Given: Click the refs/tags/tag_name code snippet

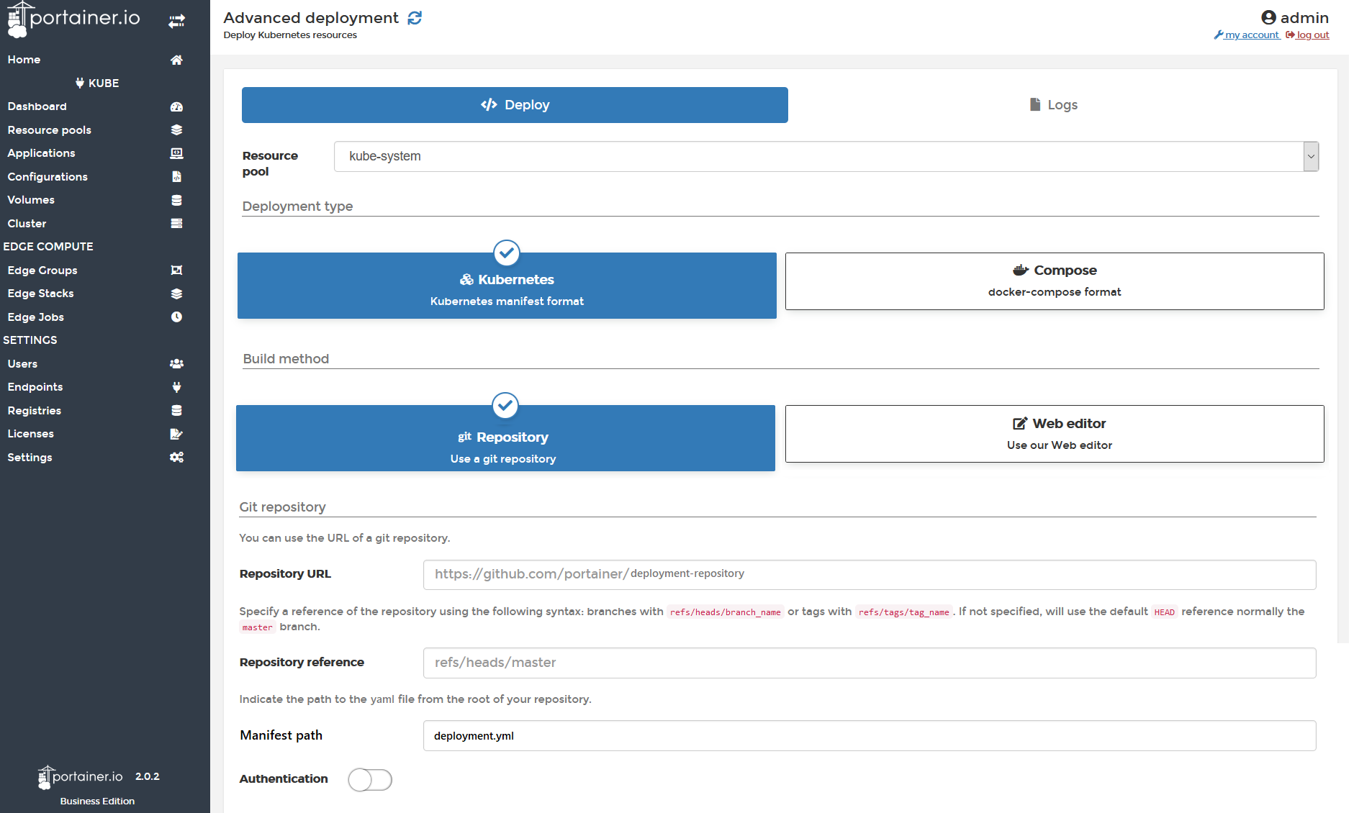Looking at the screenshot, I should [903, 612].
